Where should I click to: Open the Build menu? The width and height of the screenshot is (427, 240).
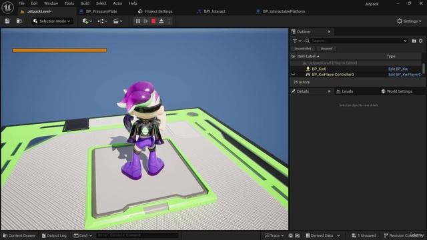[x=85, y=3]
